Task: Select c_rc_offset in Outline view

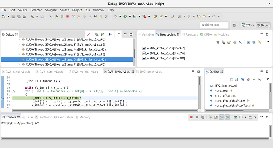Action: pyautogui.click(x=225, y=96)
